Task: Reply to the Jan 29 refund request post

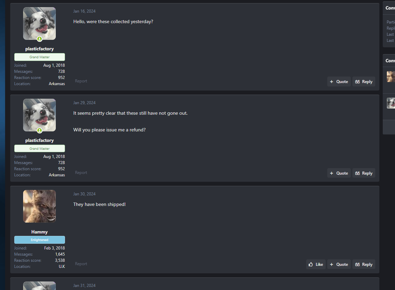Action: [x=364, y=173]
